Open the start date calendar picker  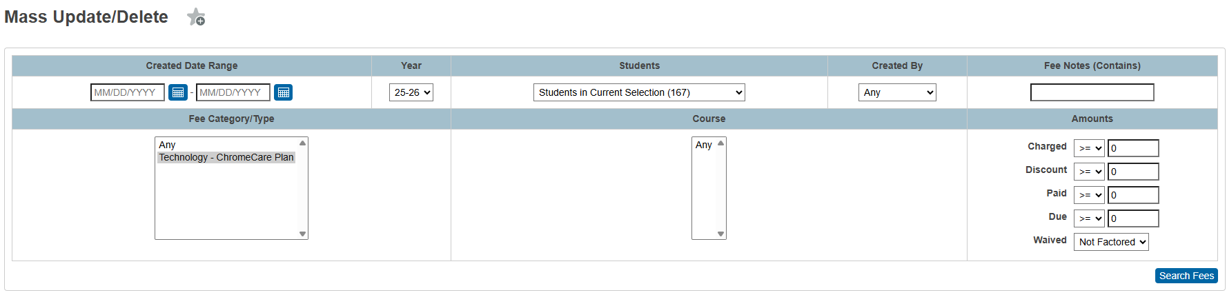(177, 92)
